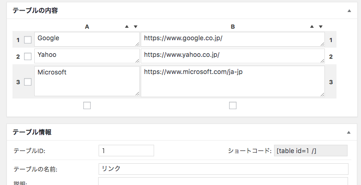Click the microsoft.com/ja-jp URL cell
This screenshot has height=185, width=361.
point(233,81)
